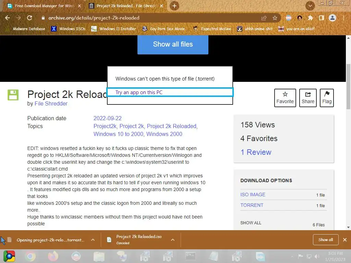The width and height of the screenshot is (351, 263).
Task: Close the downloads bar
Action: (x=345, y=240)
